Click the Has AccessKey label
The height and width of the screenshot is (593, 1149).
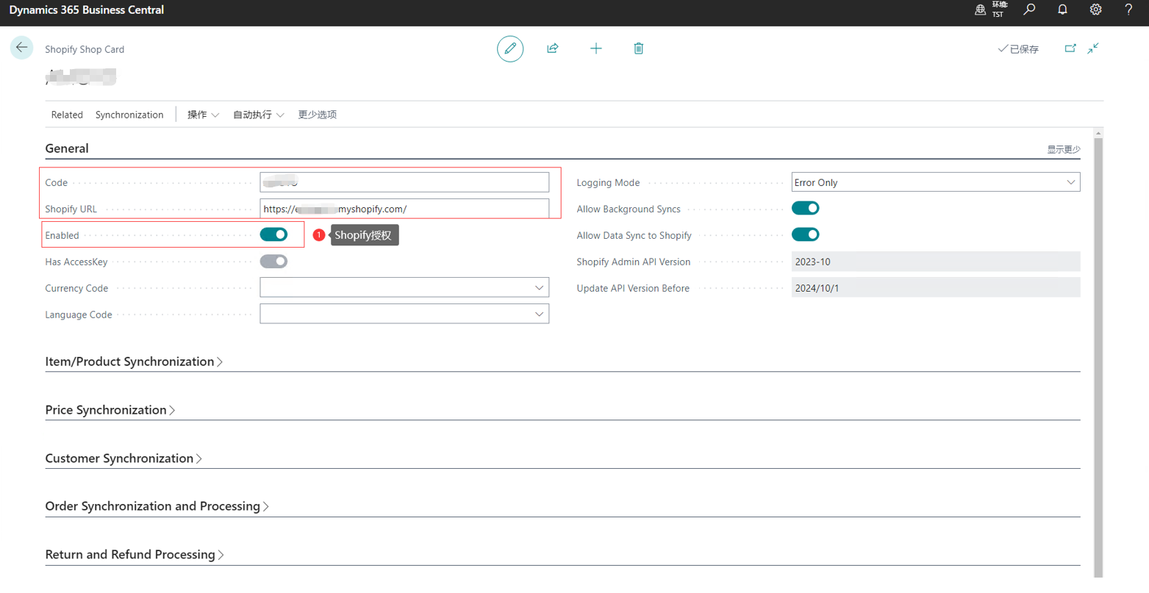(76, 262)
